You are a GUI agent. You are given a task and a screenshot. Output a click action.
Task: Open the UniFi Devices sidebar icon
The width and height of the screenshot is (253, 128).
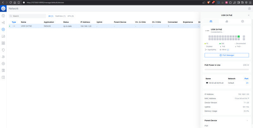(x=3, y=29)
